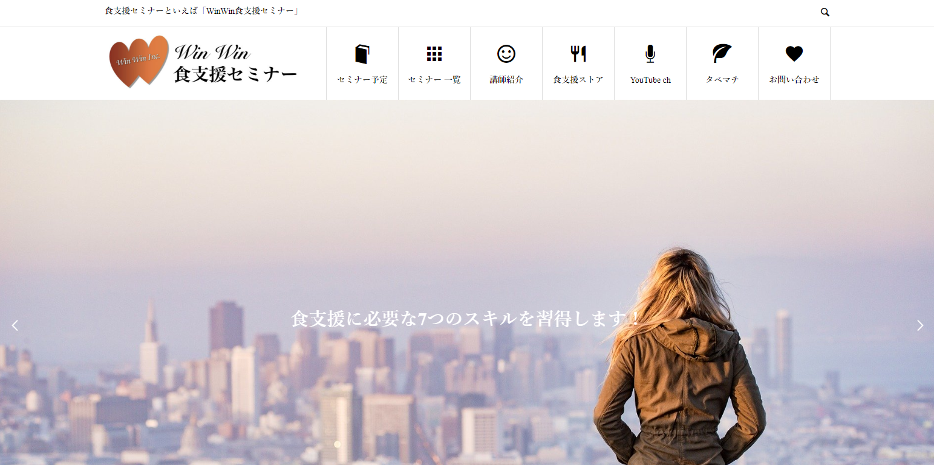Show previous slide with left arrow

[x=15, y=325]
